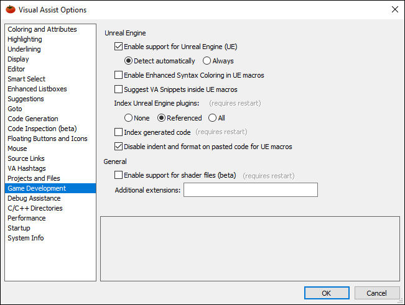Pick the Referenced plugins radio button

162,118
